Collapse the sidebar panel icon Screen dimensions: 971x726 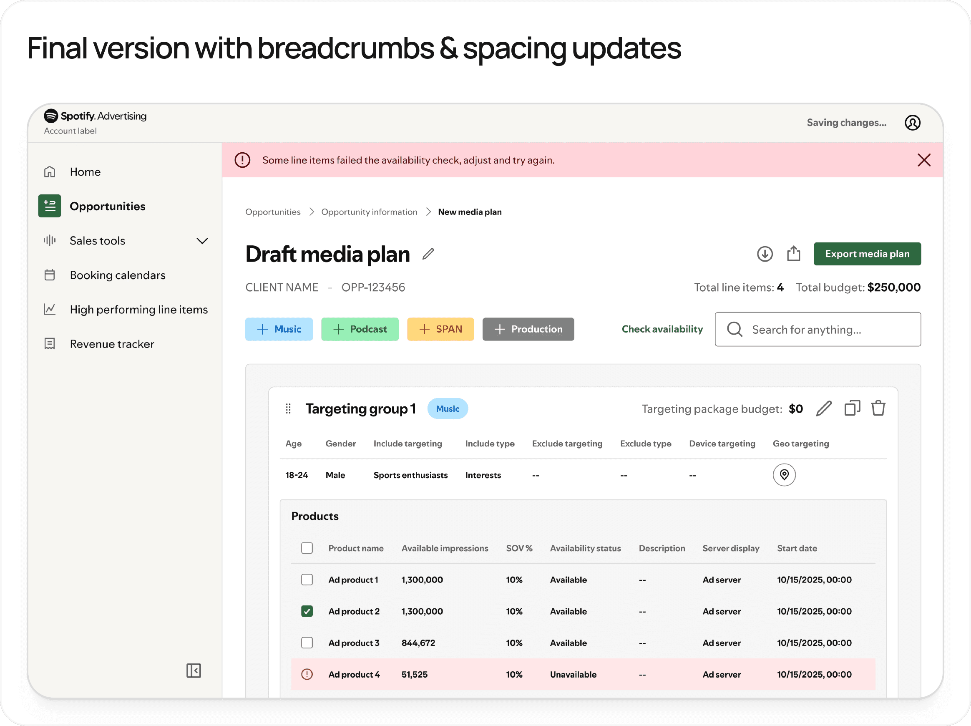click(x=194, y=671)
